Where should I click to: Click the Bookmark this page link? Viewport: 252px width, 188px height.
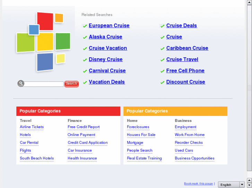(x=198, y=184)
